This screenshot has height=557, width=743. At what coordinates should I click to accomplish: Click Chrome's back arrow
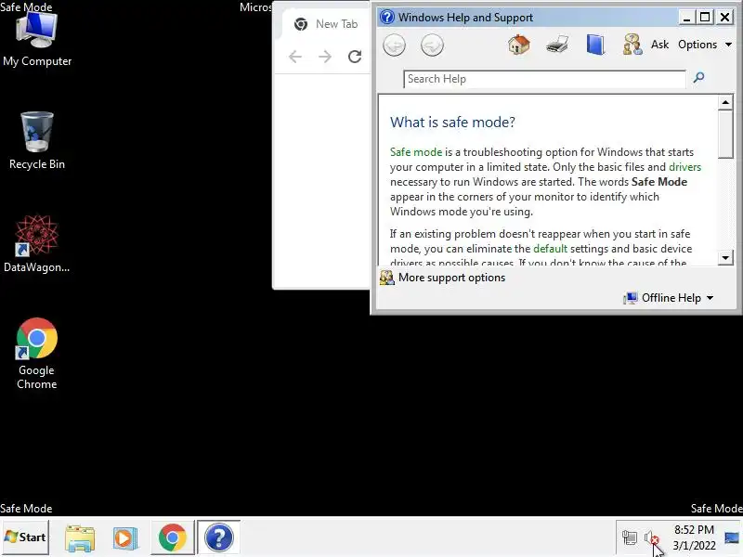[295, 57]
